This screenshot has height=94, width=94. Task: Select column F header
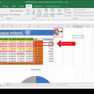pos(20,26)
